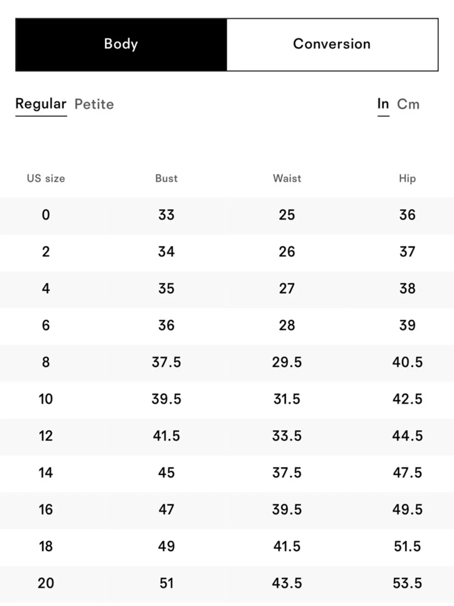Select the US size 20 row

46,583
